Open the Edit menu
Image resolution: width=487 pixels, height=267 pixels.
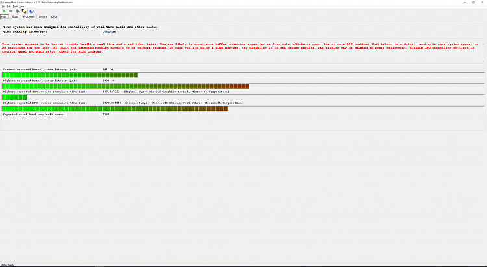pyautogui.click(x=9, y=6)
